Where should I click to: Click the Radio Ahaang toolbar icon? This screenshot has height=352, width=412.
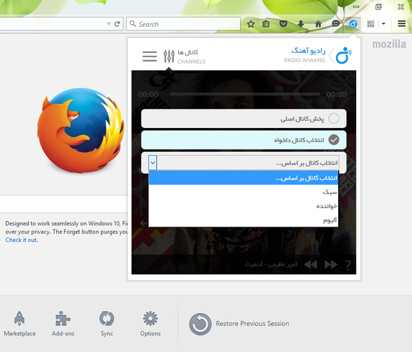353,24
